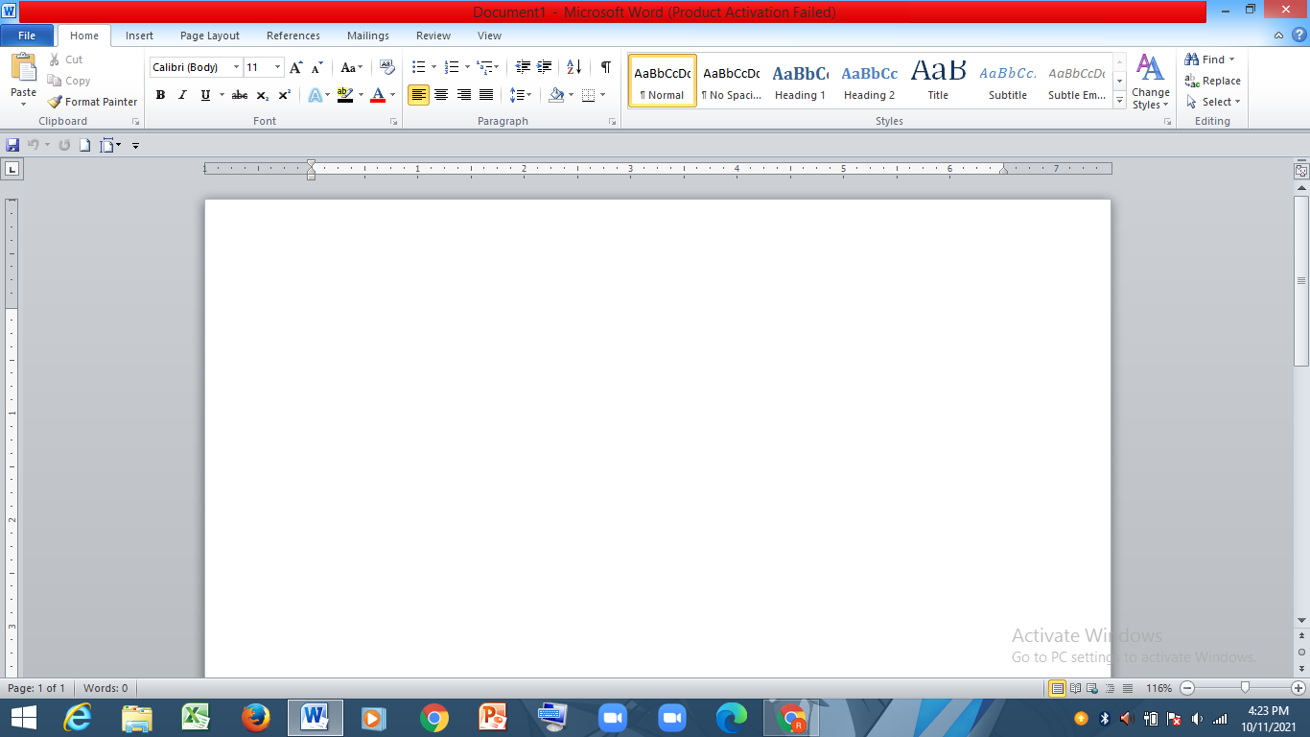Click the New document icon in quick access toolbar
This screenshot has height=737, width=1310.
[84, 145]
